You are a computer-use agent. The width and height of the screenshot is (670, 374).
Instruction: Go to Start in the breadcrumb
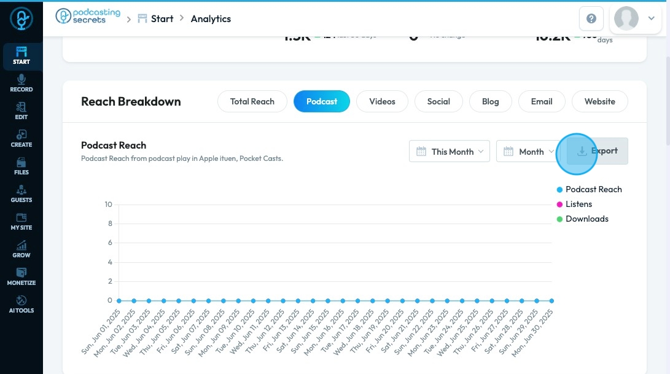click(155, 19)
